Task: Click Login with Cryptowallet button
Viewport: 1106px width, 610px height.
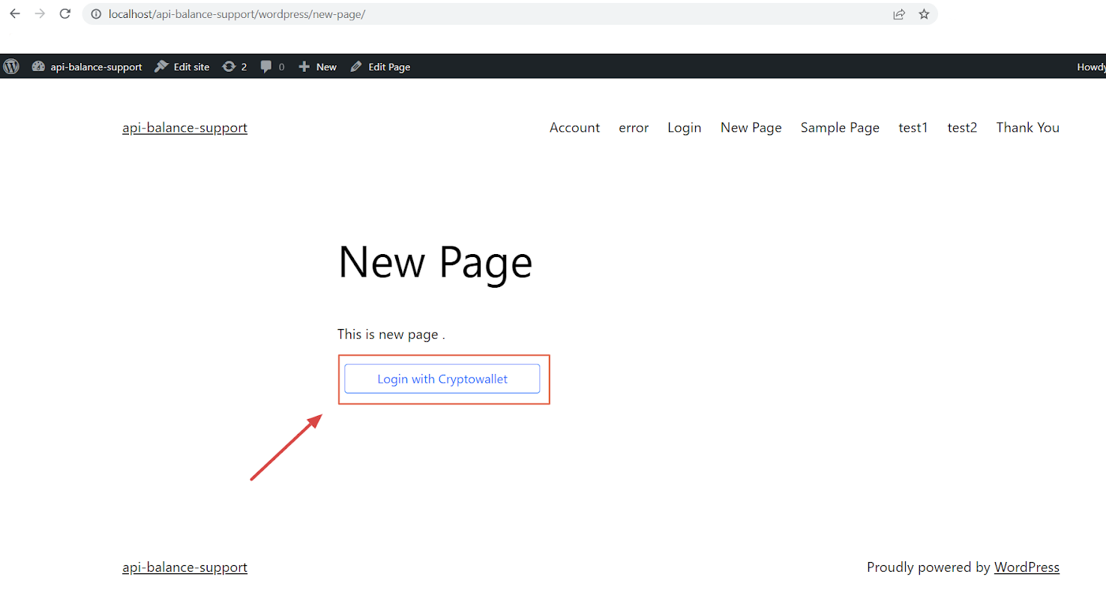Action: 442,378
